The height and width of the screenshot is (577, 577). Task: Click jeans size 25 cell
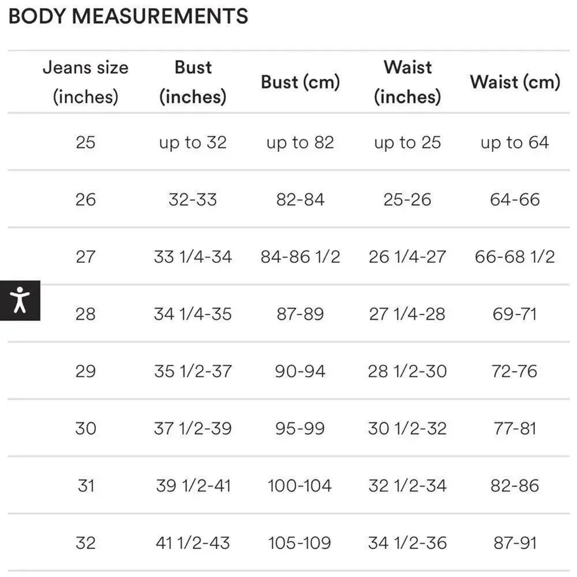[x=85, y=142]
